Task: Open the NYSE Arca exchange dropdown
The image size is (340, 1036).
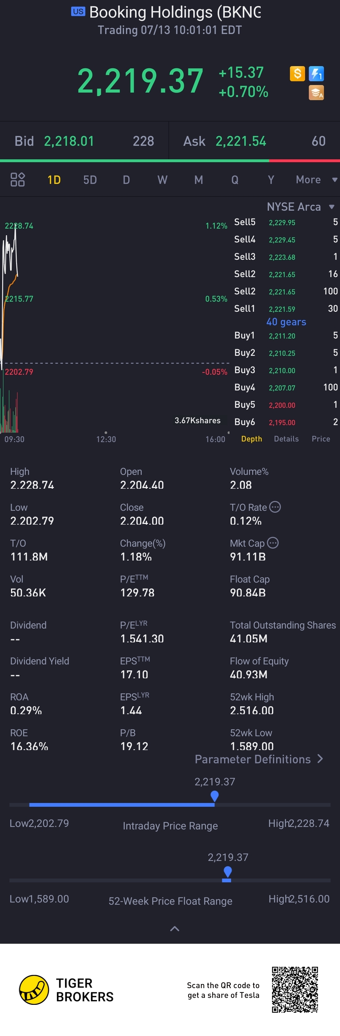Action: coord(300,207)
